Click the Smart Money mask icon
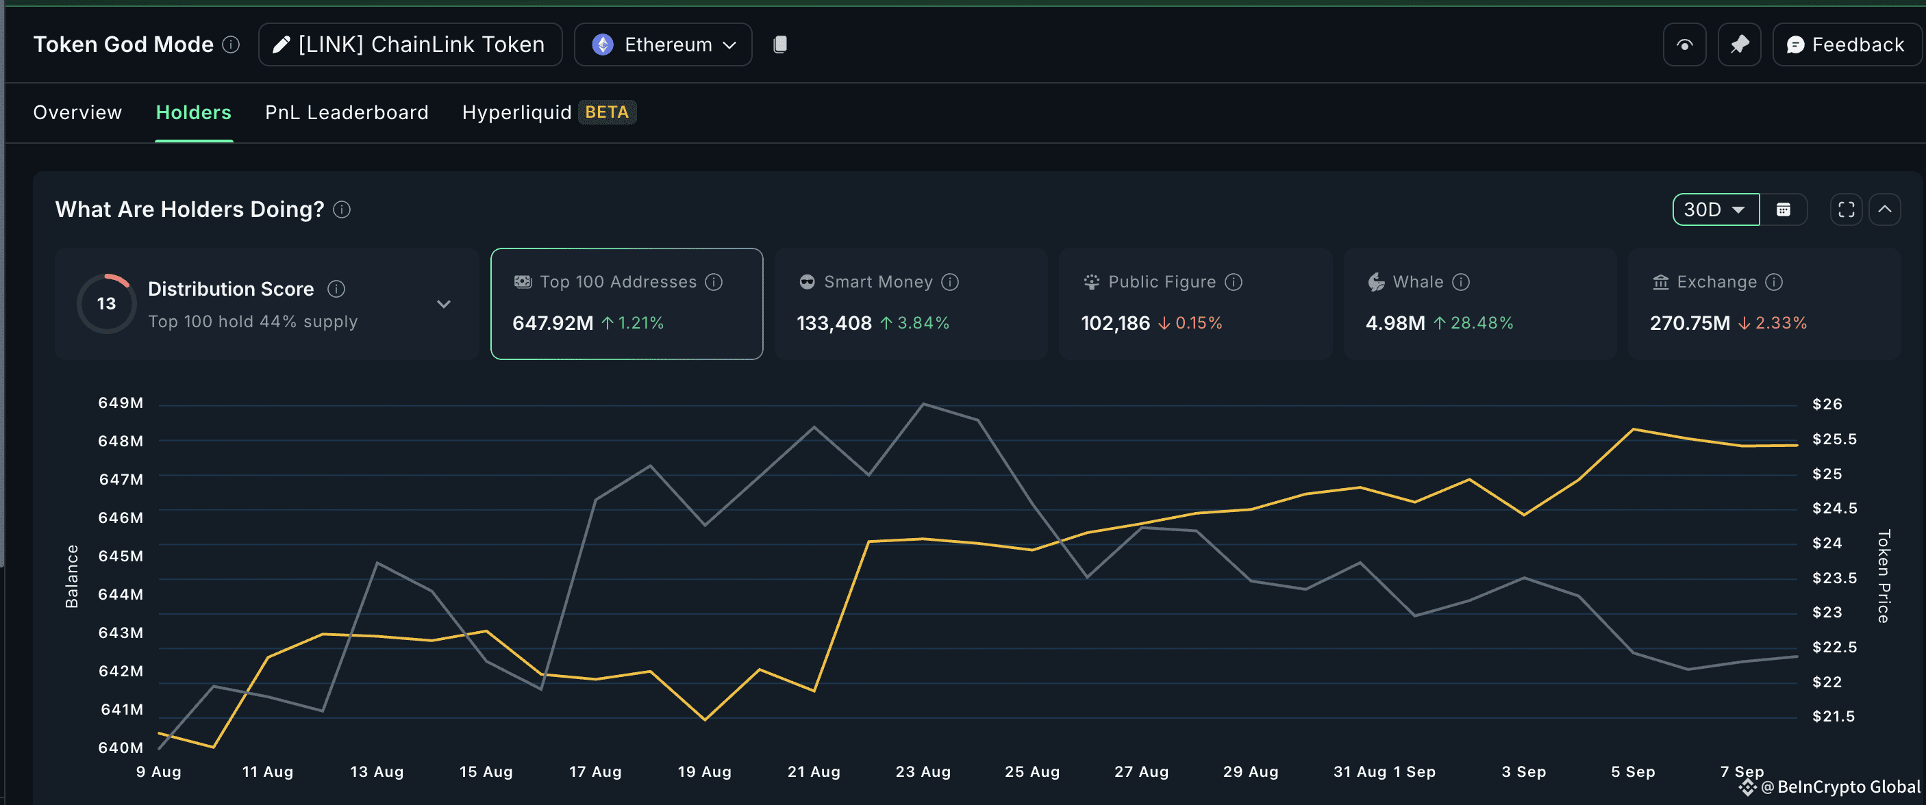This screenshot has height=805, width=1926. [807, 282]
